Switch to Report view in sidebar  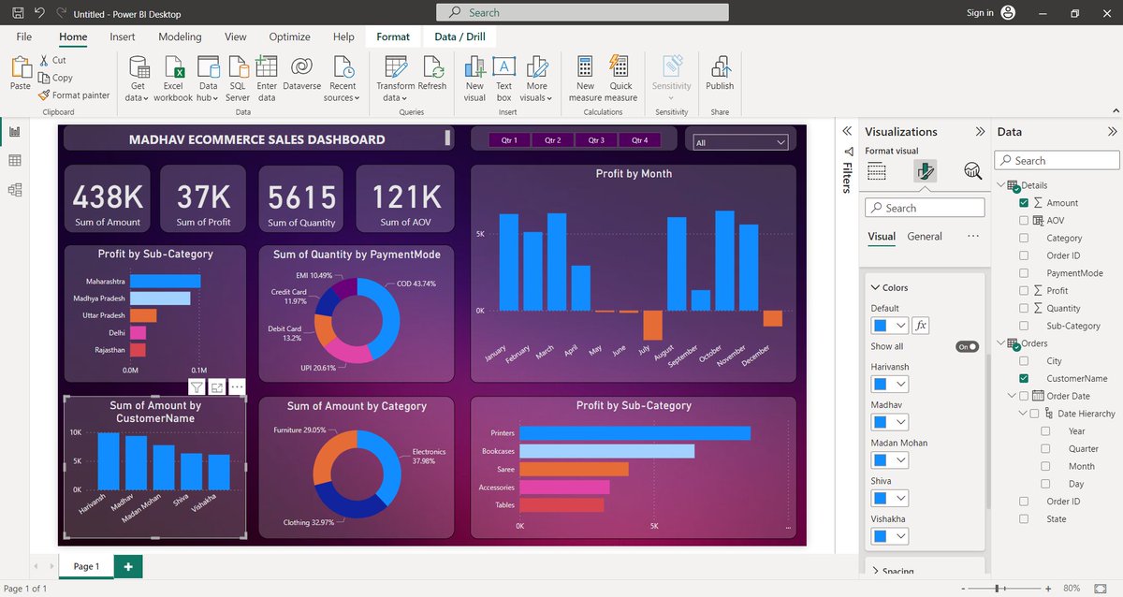click(15, 132)
